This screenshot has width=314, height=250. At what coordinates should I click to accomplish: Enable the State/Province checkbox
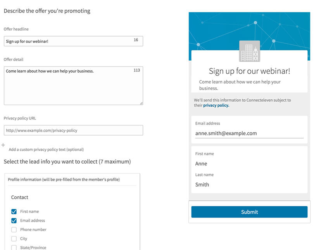pos(14,247)
